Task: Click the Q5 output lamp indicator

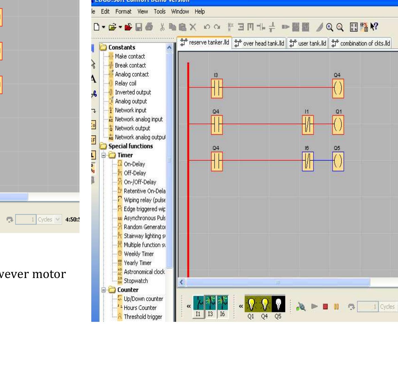Action: (x=278, y=304)
